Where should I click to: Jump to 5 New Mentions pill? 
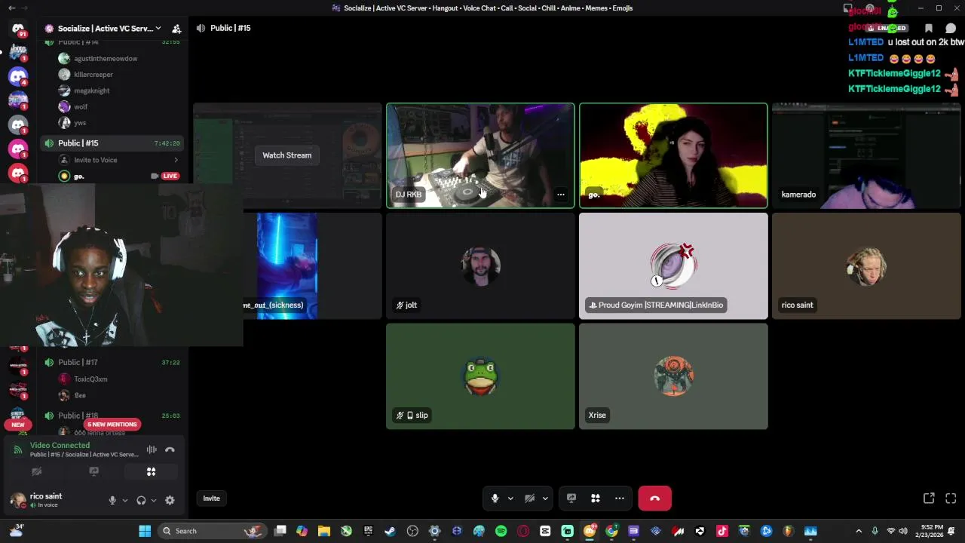tap(112, 424)
